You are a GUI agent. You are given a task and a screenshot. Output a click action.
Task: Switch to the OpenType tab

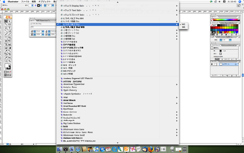(45, 20)
